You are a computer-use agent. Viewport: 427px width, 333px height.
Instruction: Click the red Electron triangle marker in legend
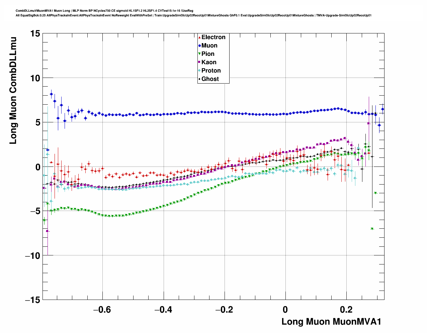tap(199, 37)
